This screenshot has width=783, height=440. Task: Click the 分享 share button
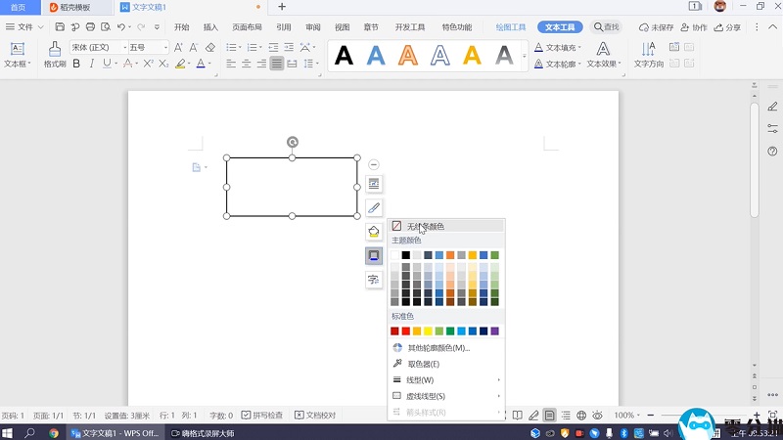(x=727, y=27)
